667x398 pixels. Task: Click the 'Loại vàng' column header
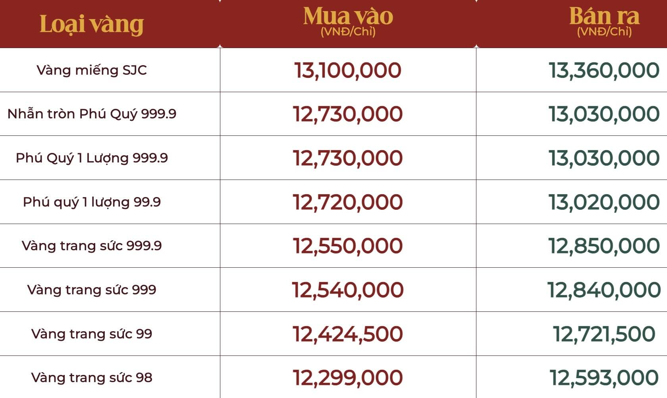pos(91,24)
